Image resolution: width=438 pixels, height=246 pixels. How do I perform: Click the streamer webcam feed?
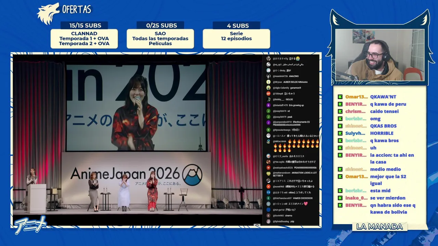(x=380, y=55)
